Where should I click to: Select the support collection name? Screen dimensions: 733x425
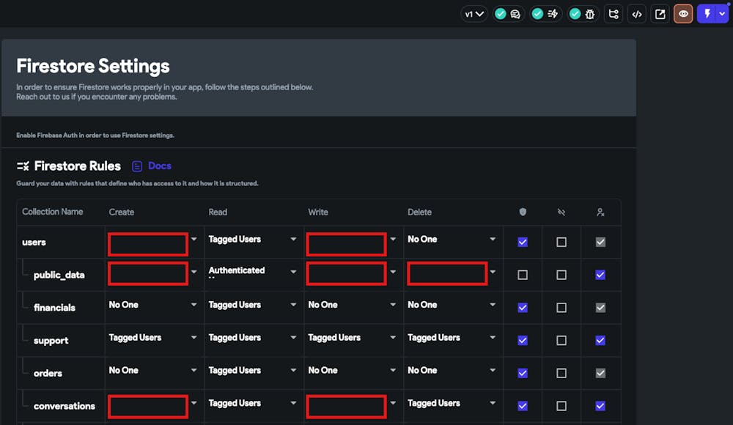tap(51, 341)
